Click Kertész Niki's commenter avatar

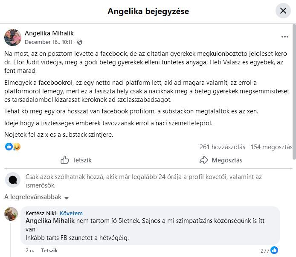(x=11, y=214)
